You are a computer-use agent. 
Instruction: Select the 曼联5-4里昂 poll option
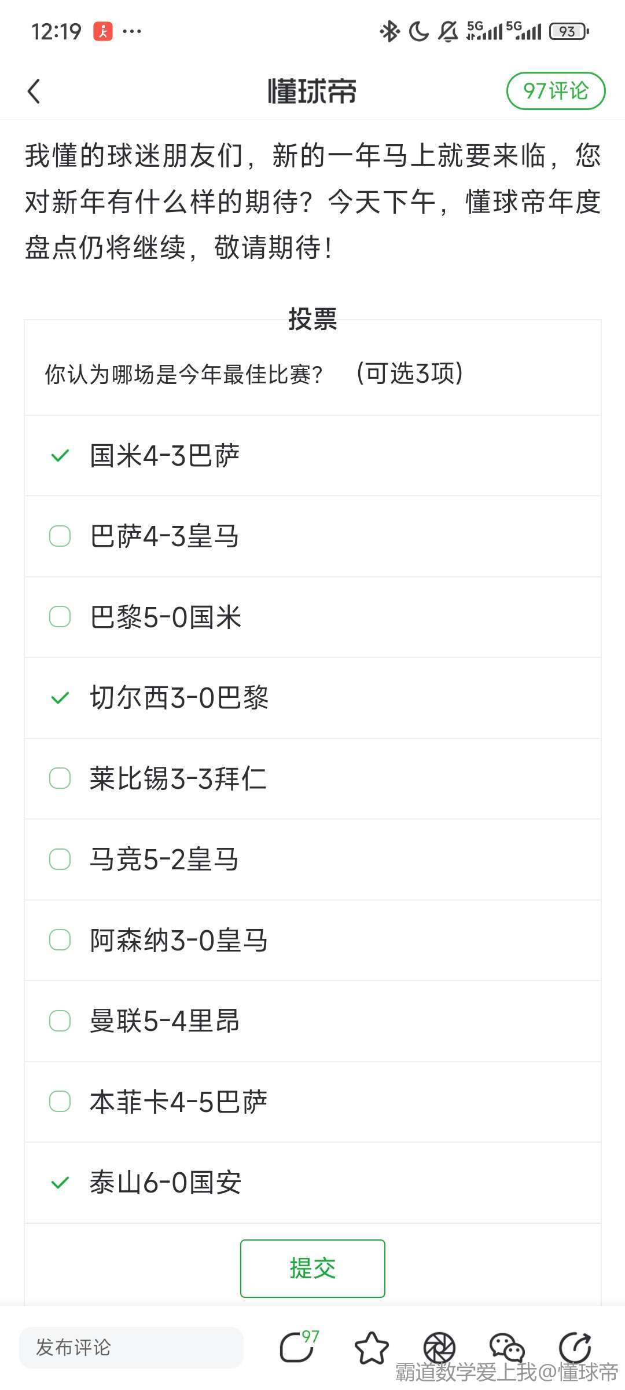[x=60, y=1020]
